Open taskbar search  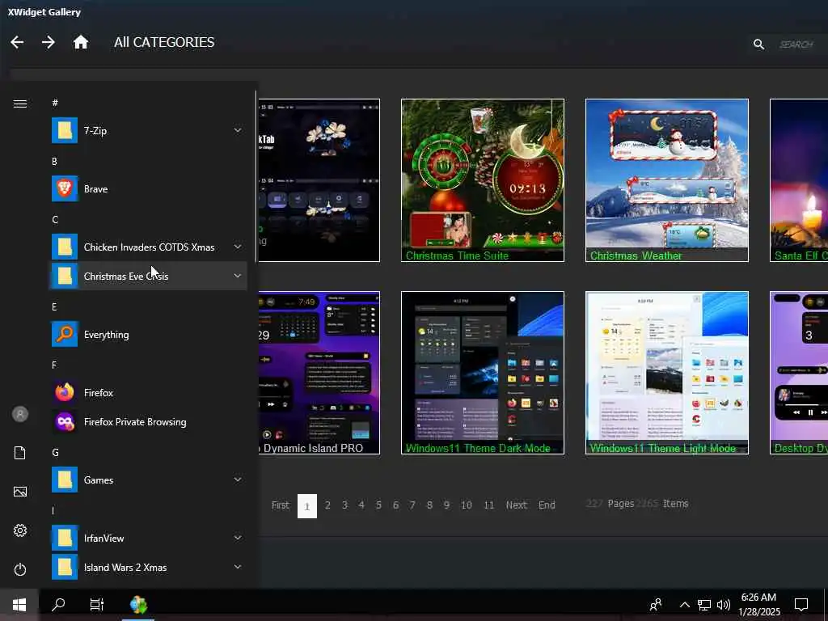58,605
